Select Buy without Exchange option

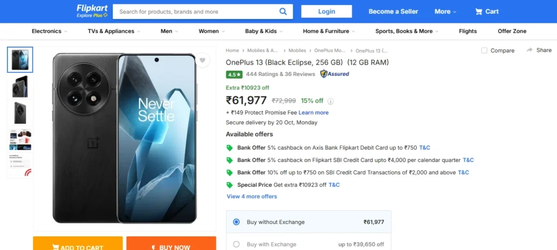[236, 222]
